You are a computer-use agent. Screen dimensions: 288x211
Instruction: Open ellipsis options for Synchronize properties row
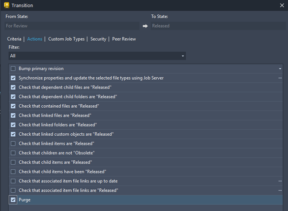pyautogui.click(x=280, y=78)
